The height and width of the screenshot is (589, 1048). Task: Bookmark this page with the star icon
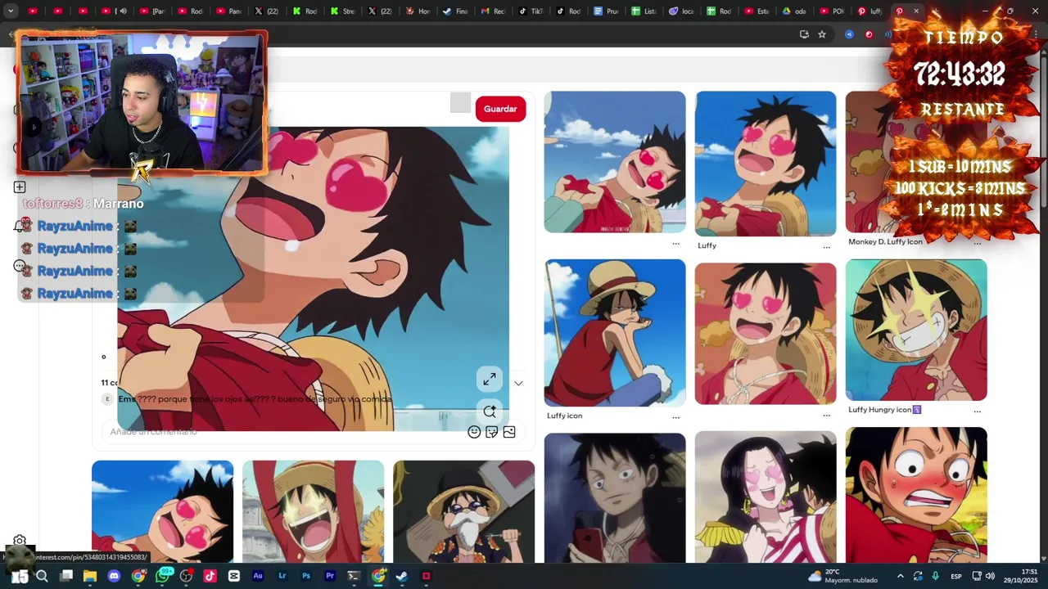point(822,34)
